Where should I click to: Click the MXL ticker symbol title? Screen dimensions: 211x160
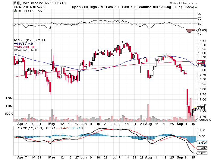coord(17,3)
